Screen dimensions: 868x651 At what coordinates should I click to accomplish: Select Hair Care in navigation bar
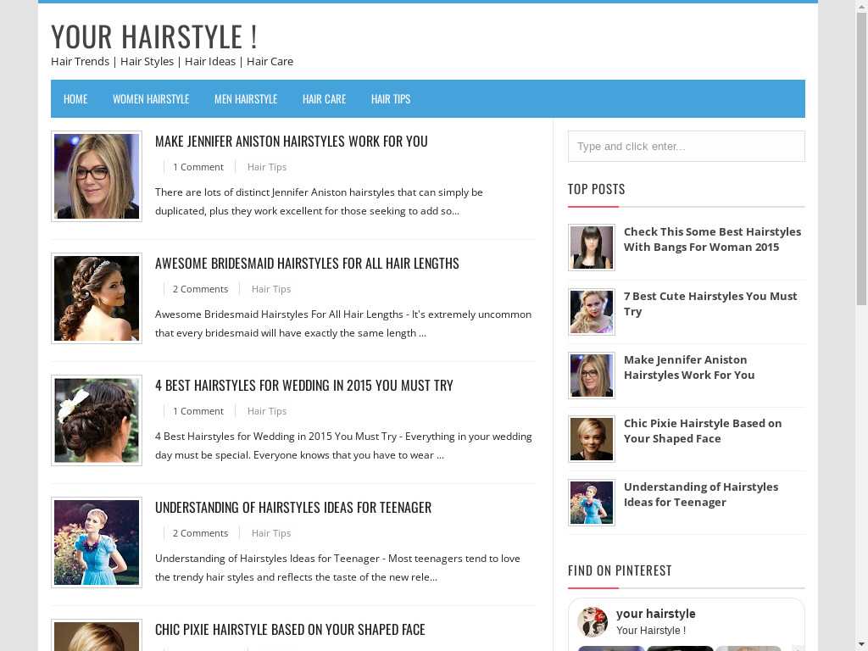(324, 99)
